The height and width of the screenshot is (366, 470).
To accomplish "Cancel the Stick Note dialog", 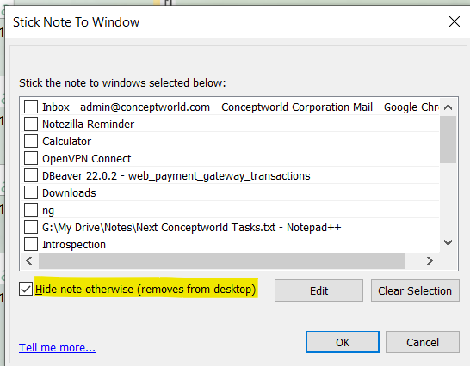I will click(423, 342).
